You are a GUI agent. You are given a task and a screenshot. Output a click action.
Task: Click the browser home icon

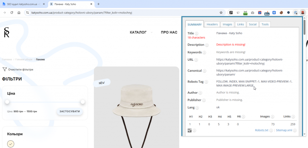[19, 12]
